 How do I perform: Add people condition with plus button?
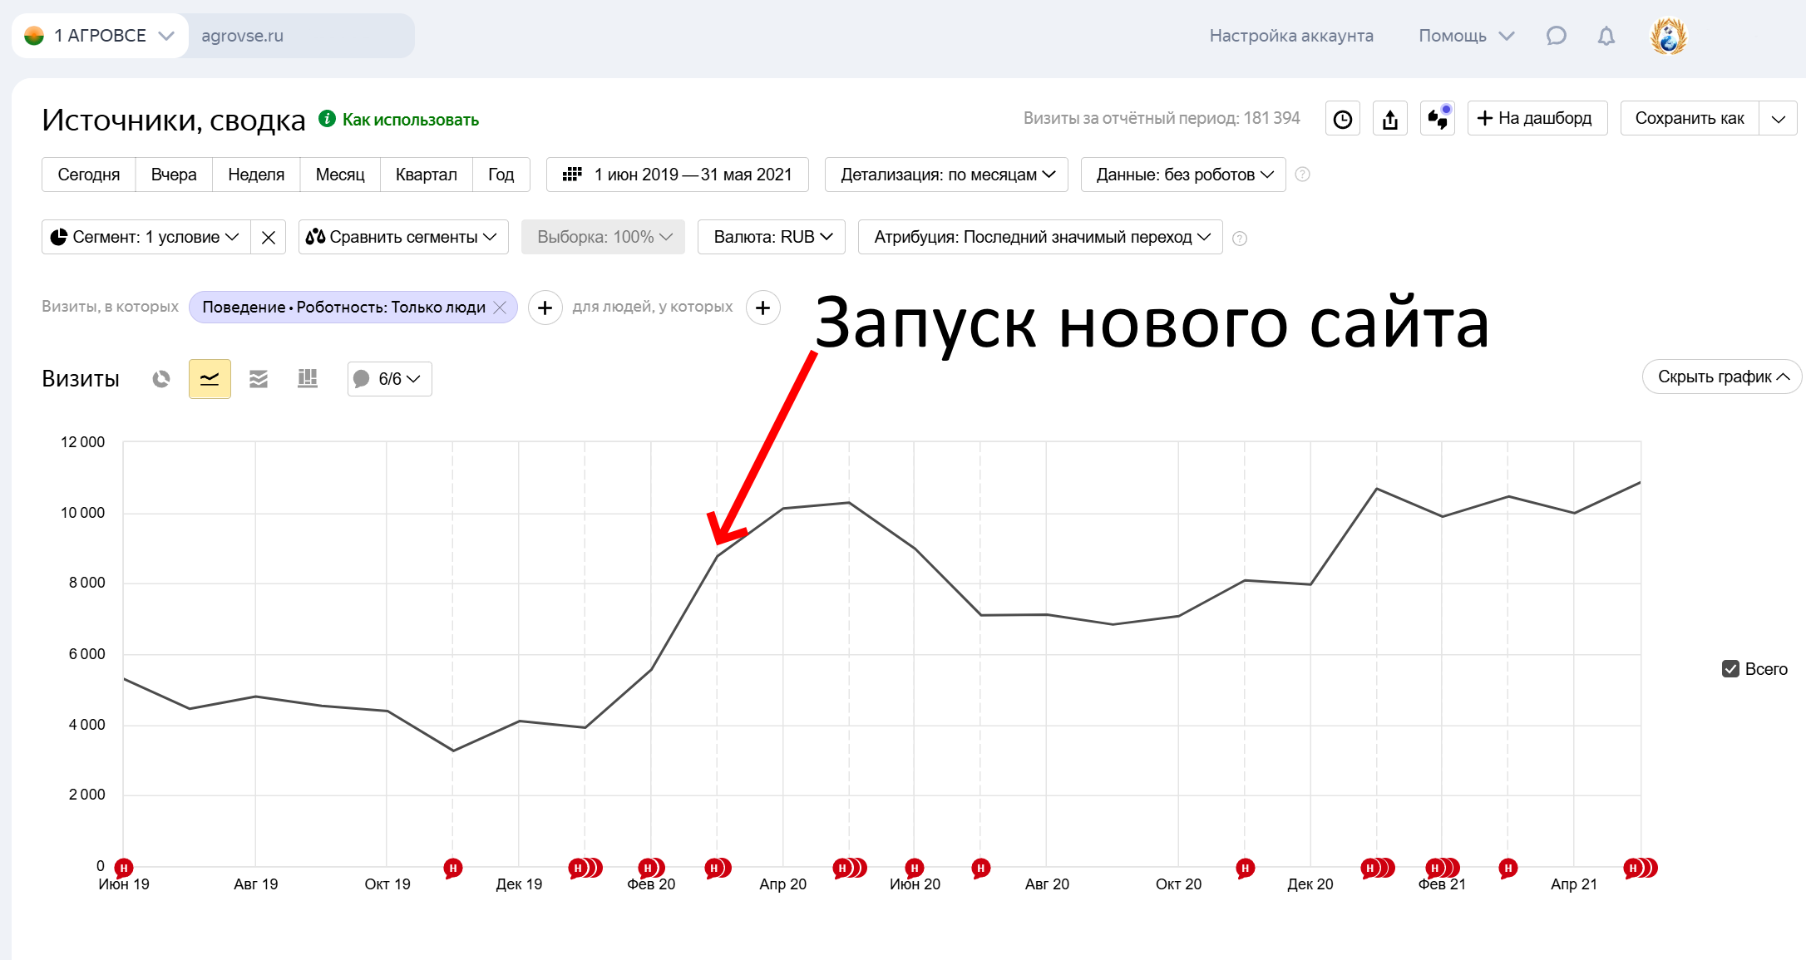[762, 308]
